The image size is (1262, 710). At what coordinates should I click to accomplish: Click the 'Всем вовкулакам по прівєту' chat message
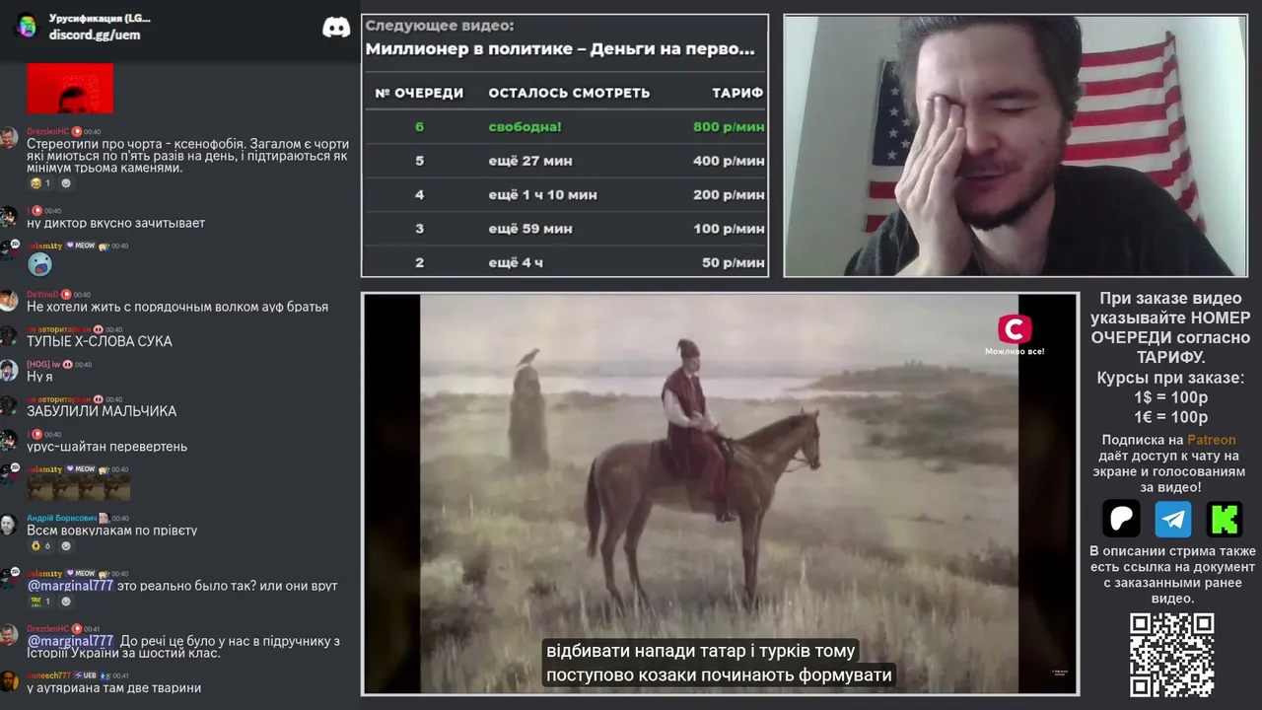click(112, 531)
